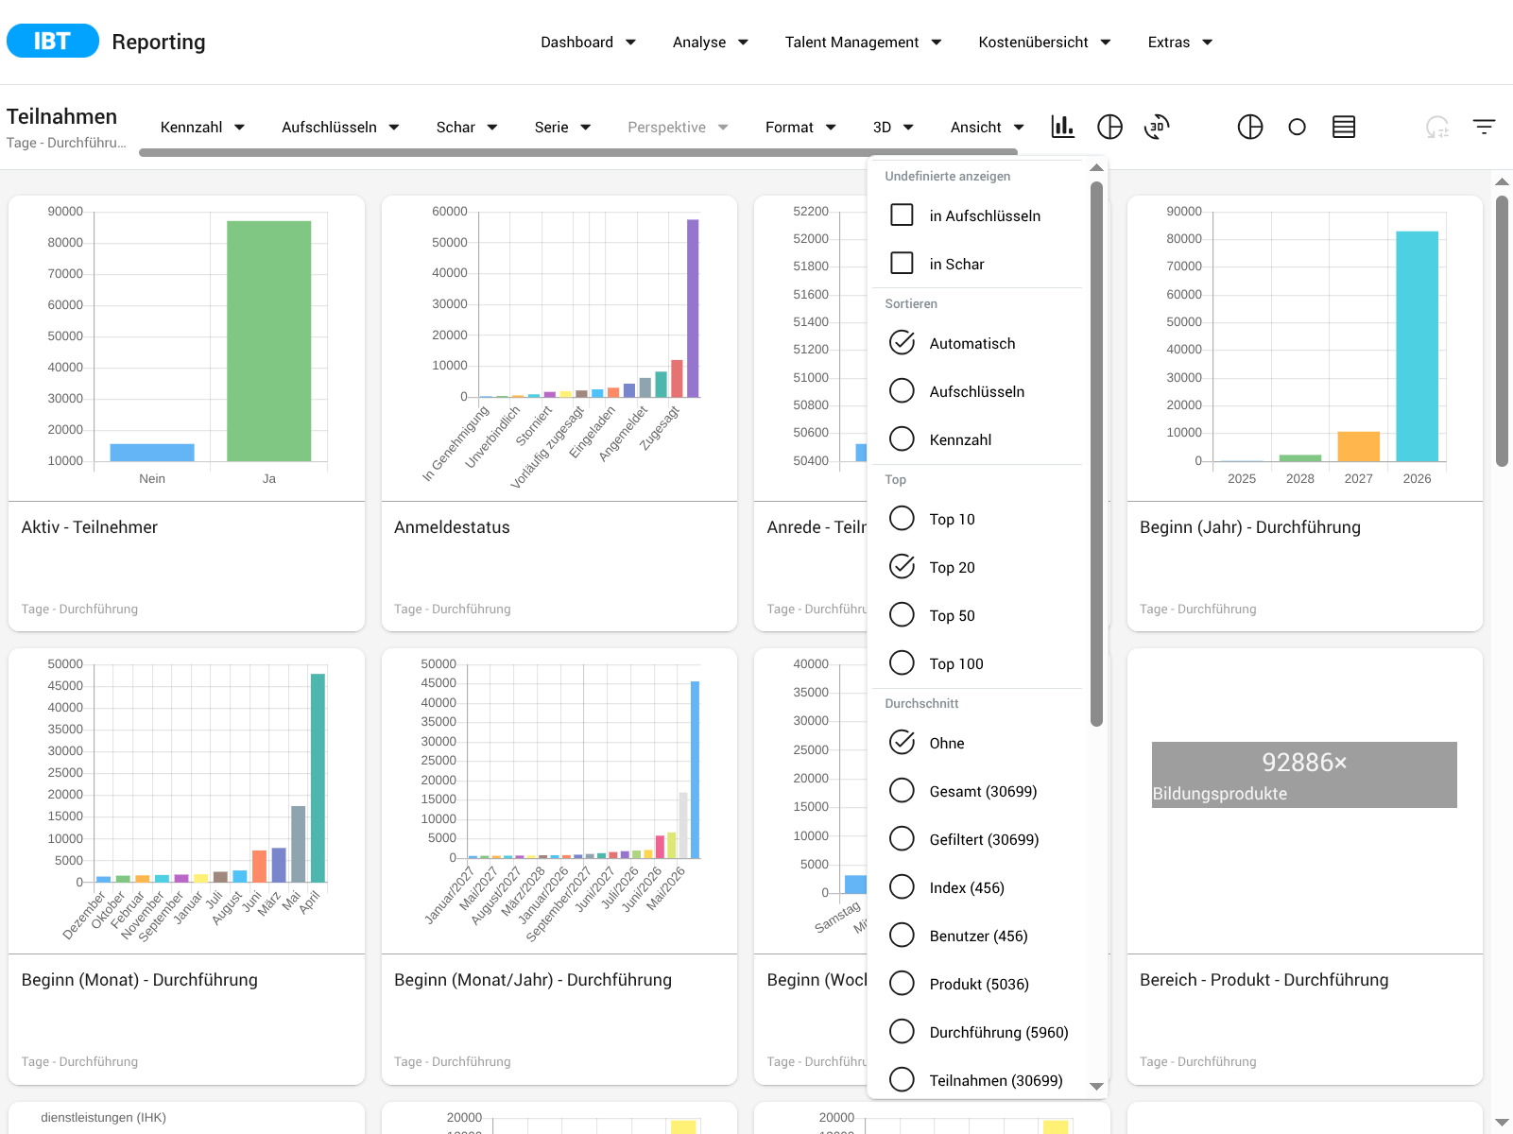Viewport: 1513px width, 1134px height.
Task: Open the Format dropdown
Action: 800,128
